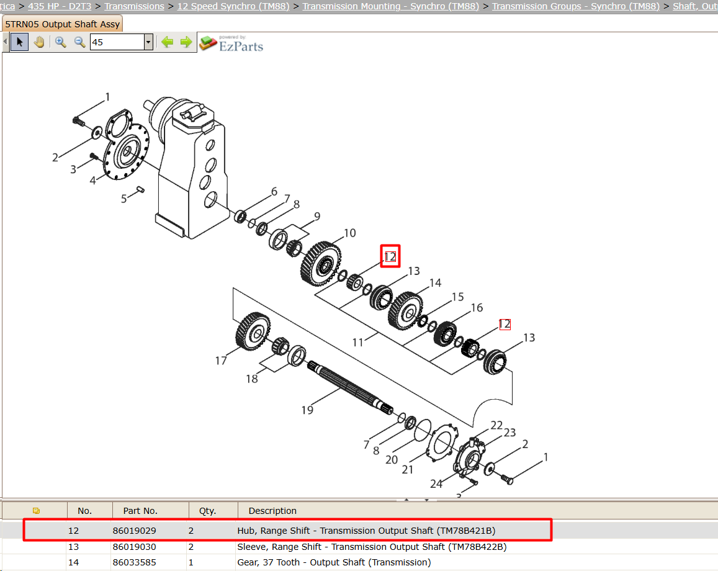Image resolution: width=718 pixels, height=571 pixels.
Task: Go to next diagram with right arrow
Action: point(186,42)
